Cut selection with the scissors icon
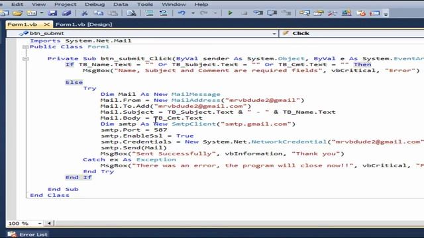 (x=84, y=13)
